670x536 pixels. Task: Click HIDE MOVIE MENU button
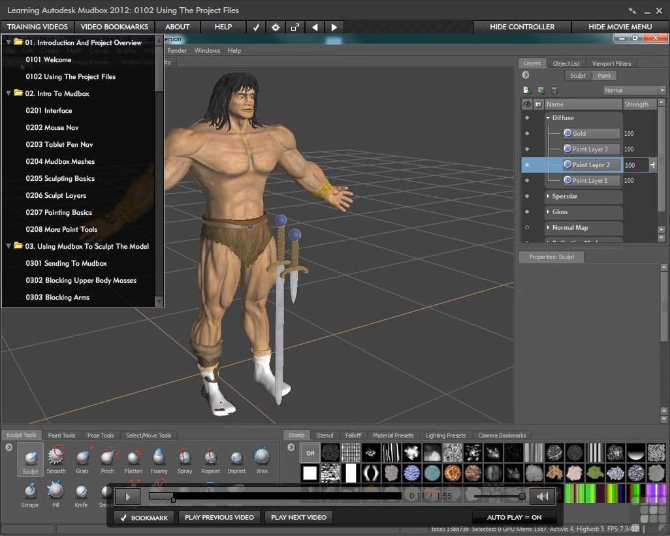tap(620, 27)
